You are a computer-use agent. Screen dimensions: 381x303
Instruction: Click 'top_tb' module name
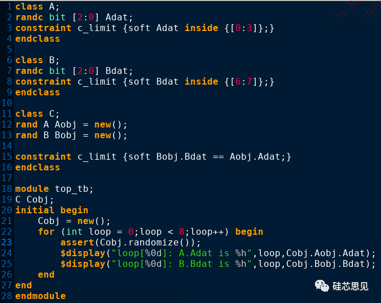coord(72,189)
